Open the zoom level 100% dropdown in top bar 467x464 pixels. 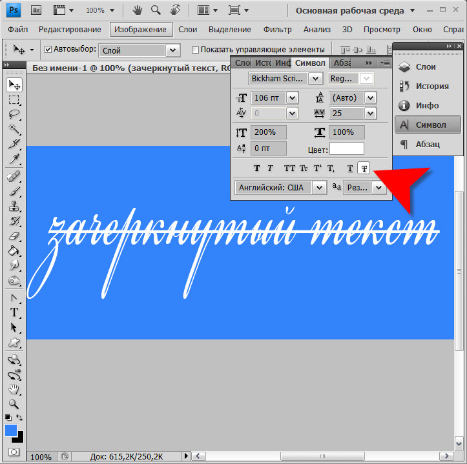[x=112, y=11]
